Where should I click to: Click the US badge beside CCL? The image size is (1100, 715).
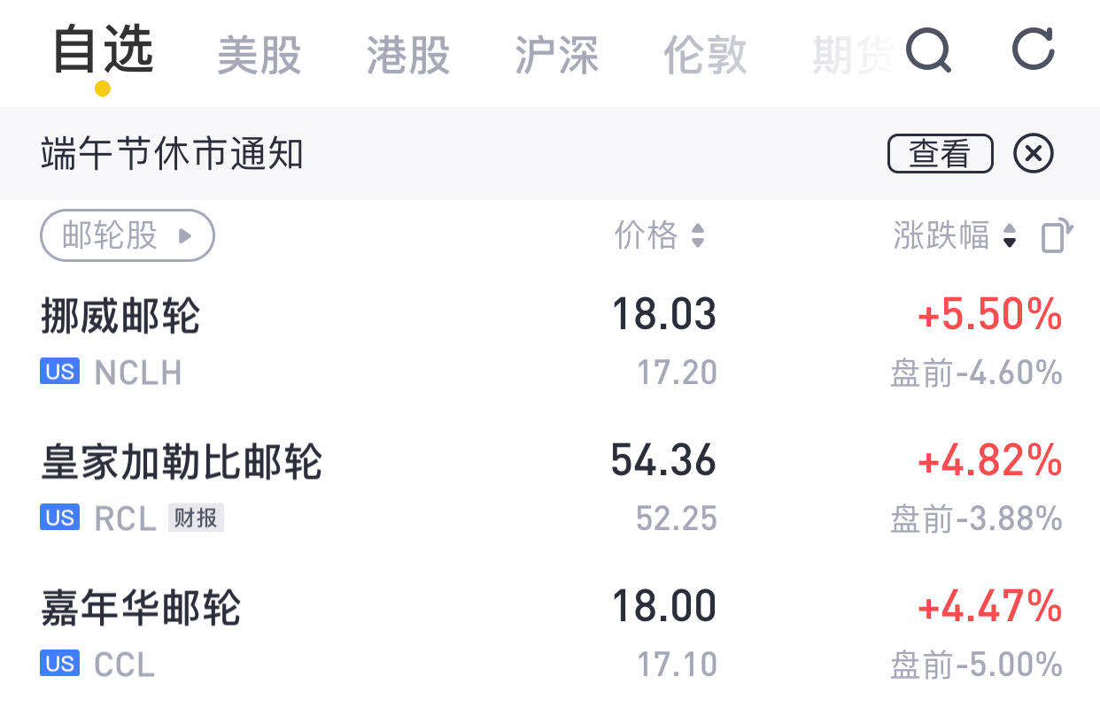pos(59,663)
